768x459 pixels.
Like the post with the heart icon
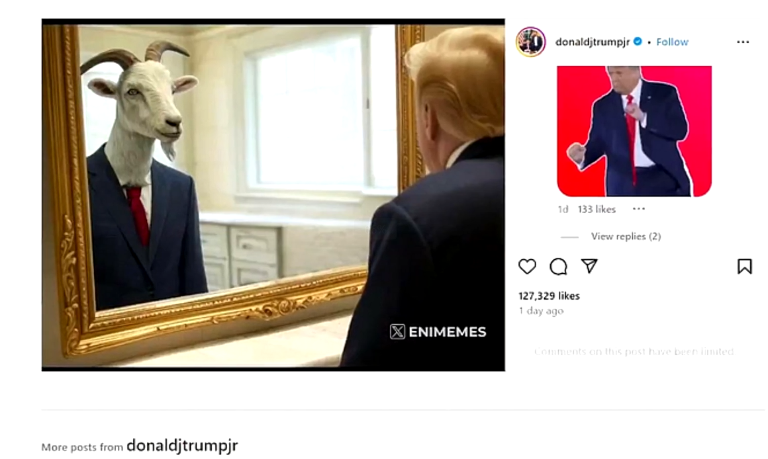coord(527,267)
